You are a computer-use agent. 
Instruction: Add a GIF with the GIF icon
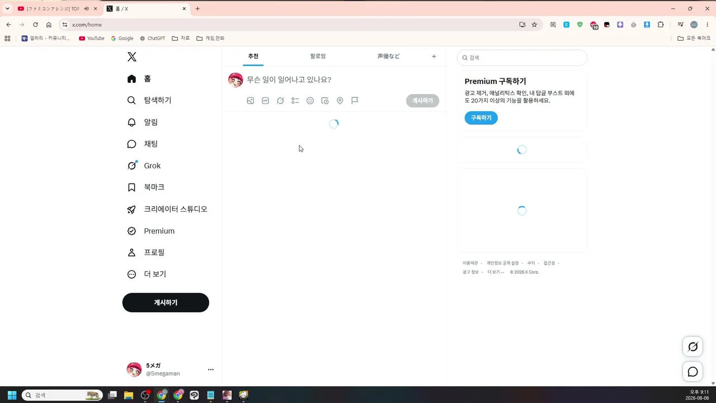click(x=265, y=101)
